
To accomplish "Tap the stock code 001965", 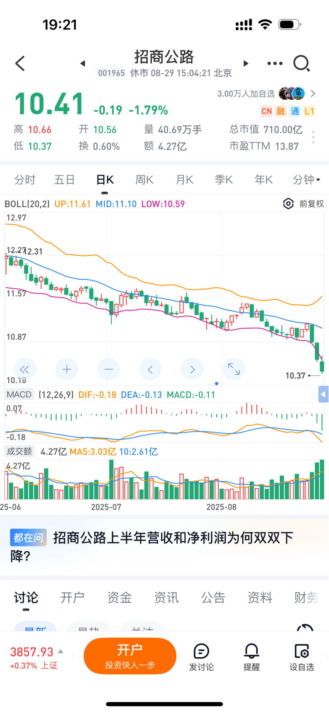I will (x=111, y=73).
